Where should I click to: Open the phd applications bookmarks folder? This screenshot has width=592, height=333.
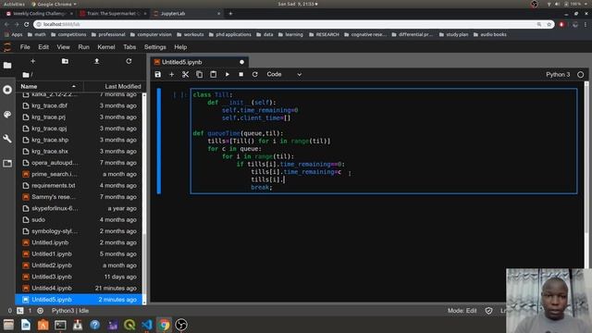(229, 34)
